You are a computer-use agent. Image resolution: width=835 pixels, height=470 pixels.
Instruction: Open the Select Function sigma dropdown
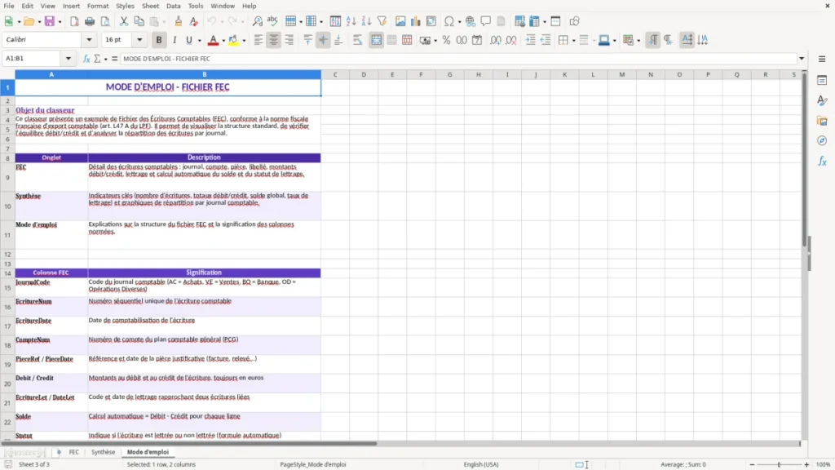(105, 59)
